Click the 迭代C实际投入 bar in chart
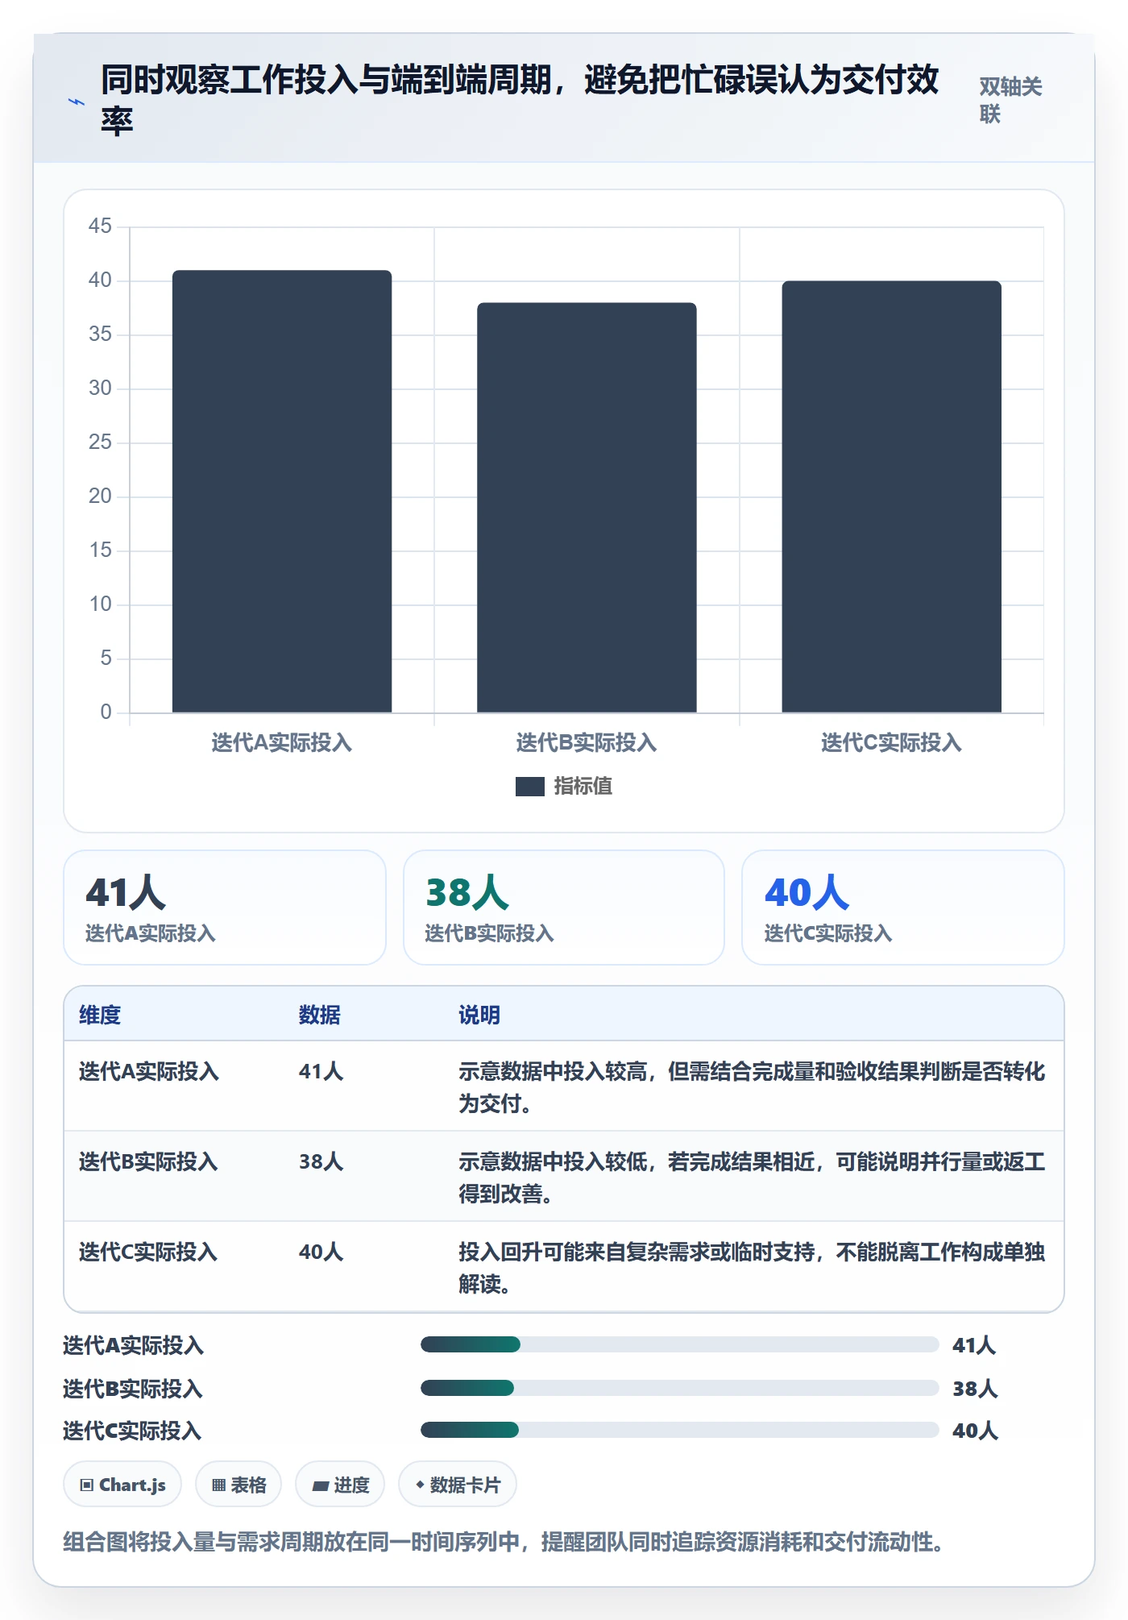This screenshot has width=1128, height=1620. pyautogui.click(x=891, y=496)
